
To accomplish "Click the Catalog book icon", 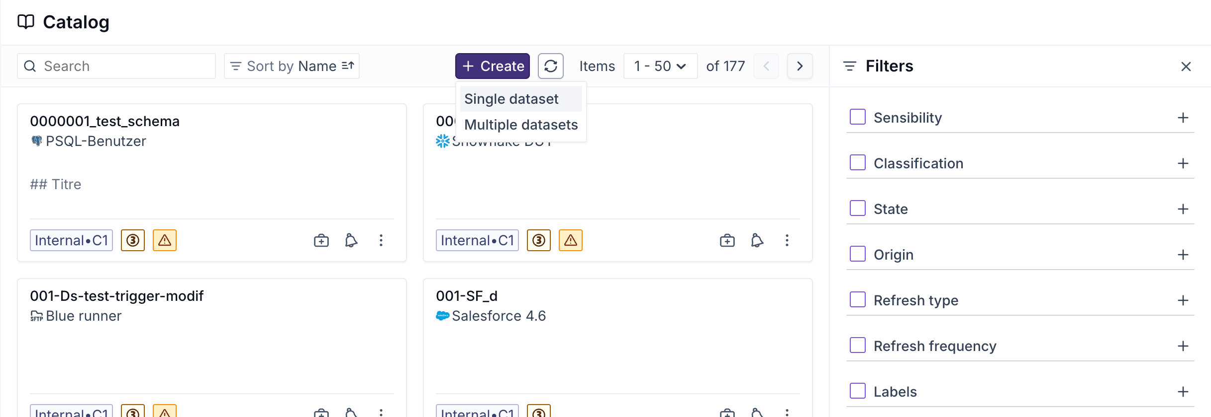I will pos(26,22).
